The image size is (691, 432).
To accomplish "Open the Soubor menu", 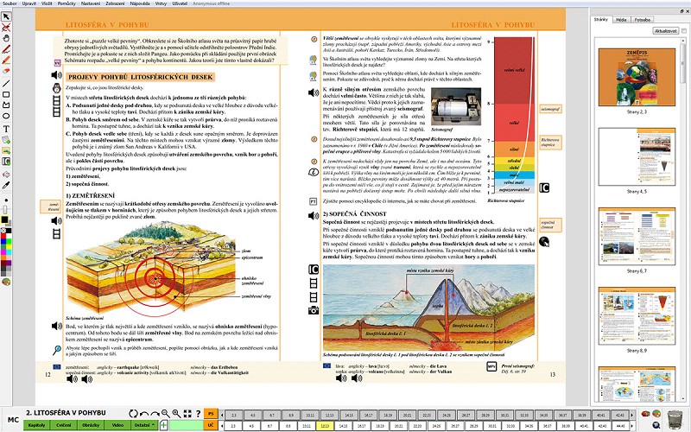I will (10, 3).
